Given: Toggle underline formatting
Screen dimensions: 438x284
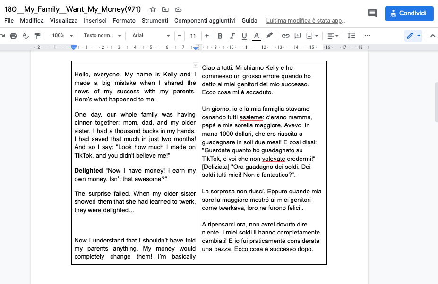Looking at the screenshot, I should pyautogui.click(x=244, y=36).
